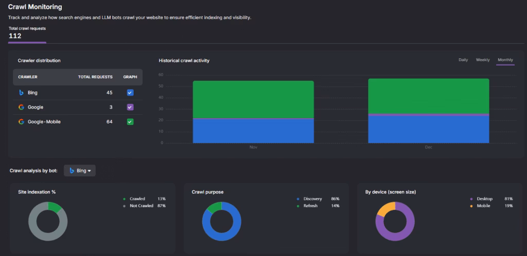Viewport: 527px width, 256px height.
Task: Select the Monthly activity tab
Action: click(x=505, y=60)
